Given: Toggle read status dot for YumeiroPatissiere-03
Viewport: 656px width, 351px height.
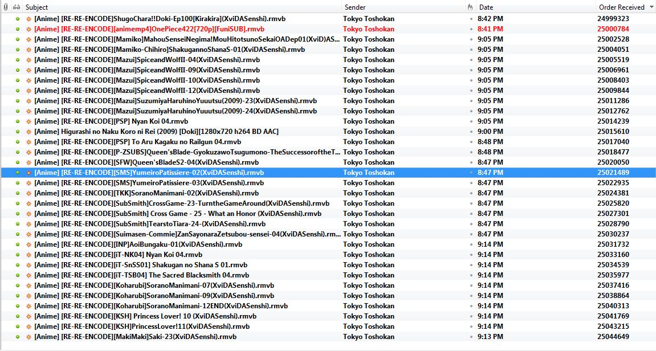Looking at the screenshot, I should click(x=18, y=183).
